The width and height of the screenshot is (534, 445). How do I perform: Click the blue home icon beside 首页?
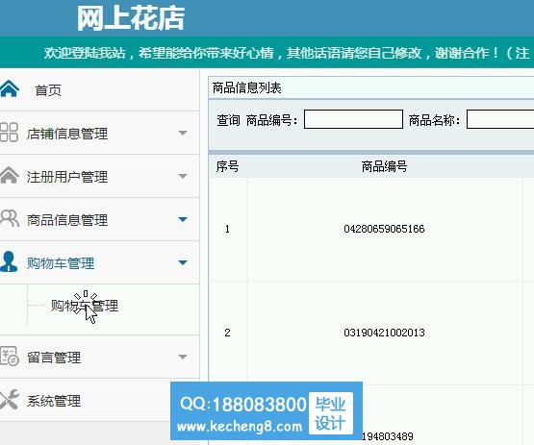click(x=10, y=88)
